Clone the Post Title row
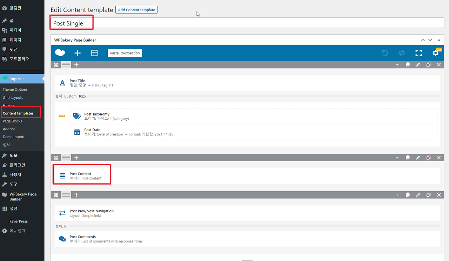 pyautogui.click(x=428, y=65)
